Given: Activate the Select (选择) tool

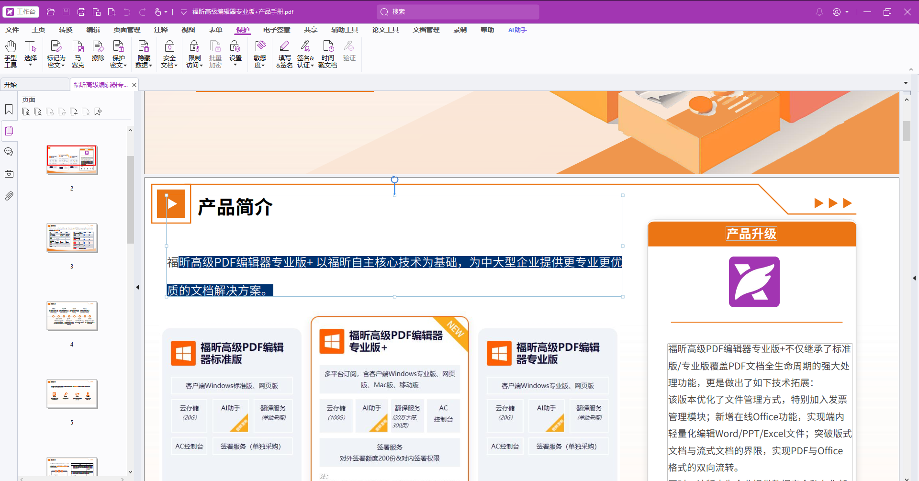Looking at the screenshot, I should coord(31,54).
